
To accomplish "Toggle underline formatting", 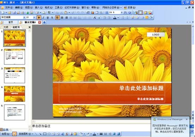I will pyautogui.click(x=48, y=18).
